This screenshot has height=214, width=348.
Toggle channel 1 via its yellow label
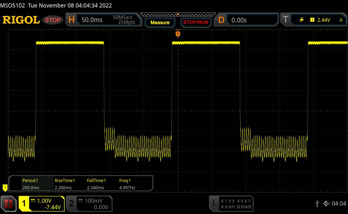24,203
